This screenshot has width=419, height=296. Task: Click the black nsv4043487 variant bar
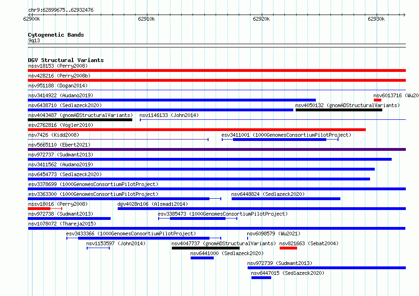coord(80,120)
